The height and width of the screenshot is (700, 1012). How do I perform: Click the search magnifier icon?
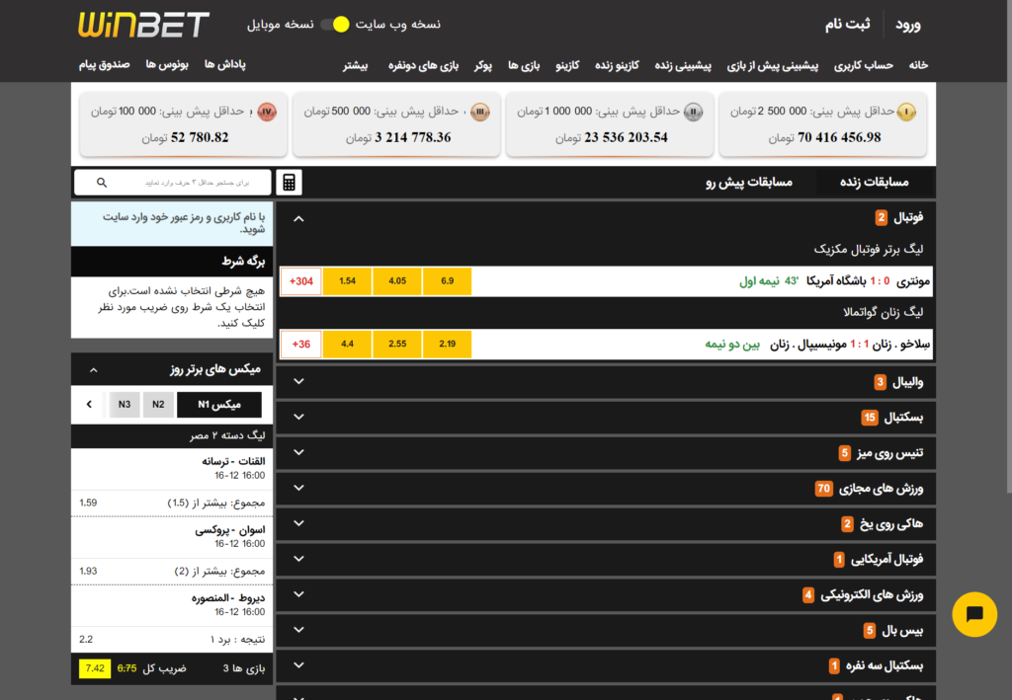(102, 183)
